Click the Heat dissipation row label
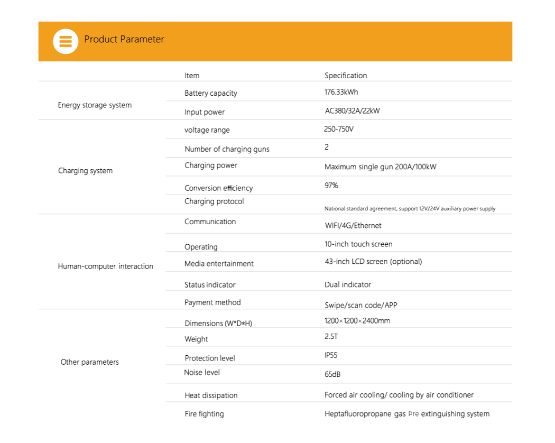Screen dimensions: 555x443 (211, 395)
